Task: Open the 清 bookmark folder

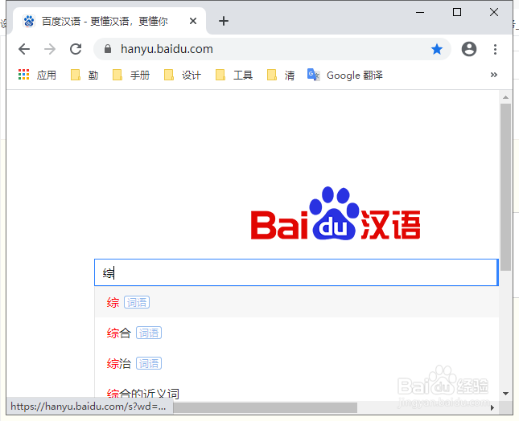Action: pyautogui.click(x=281, y=75)
